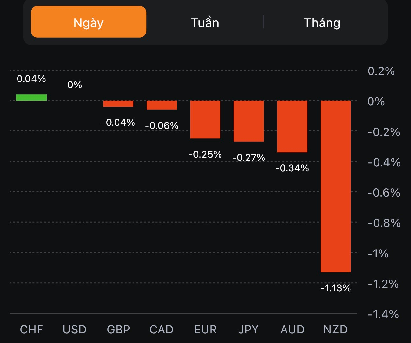
Task: Click the AUD axis label
Action: (x=292, y=329)
